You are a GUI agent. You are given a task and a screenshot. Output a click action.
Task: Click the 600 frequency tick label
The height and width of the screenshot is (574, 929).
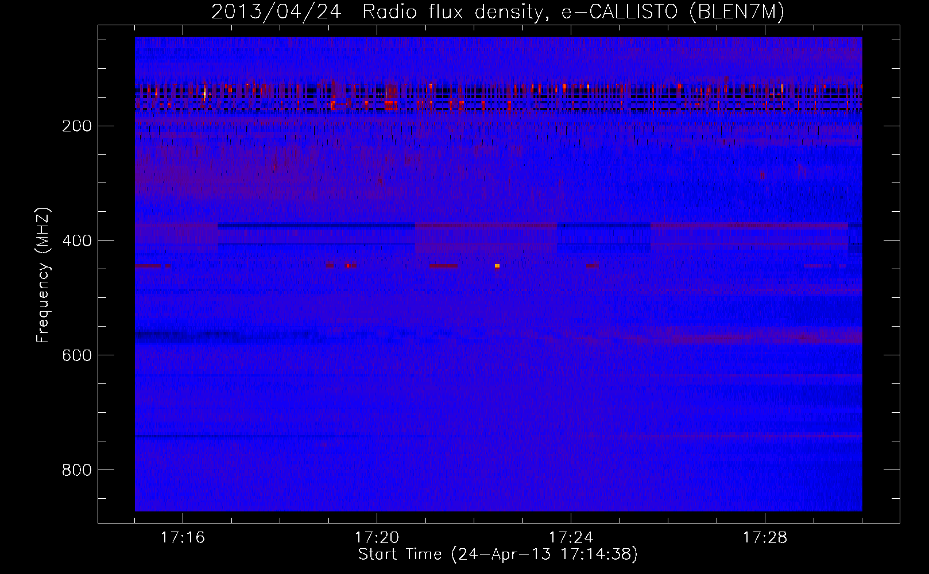point(76,355)
